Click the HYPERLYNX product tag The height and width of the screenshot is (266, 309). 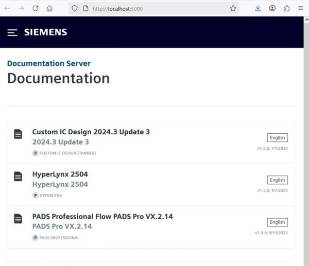click(x=50, y=196)
